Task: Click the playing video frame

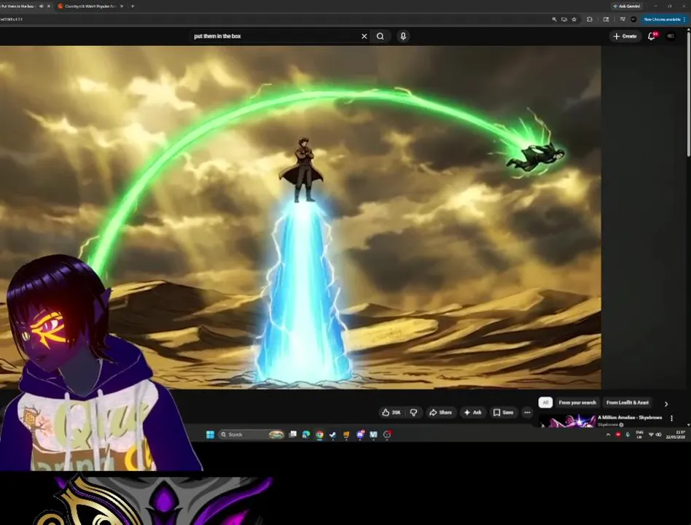Action: 300,217
